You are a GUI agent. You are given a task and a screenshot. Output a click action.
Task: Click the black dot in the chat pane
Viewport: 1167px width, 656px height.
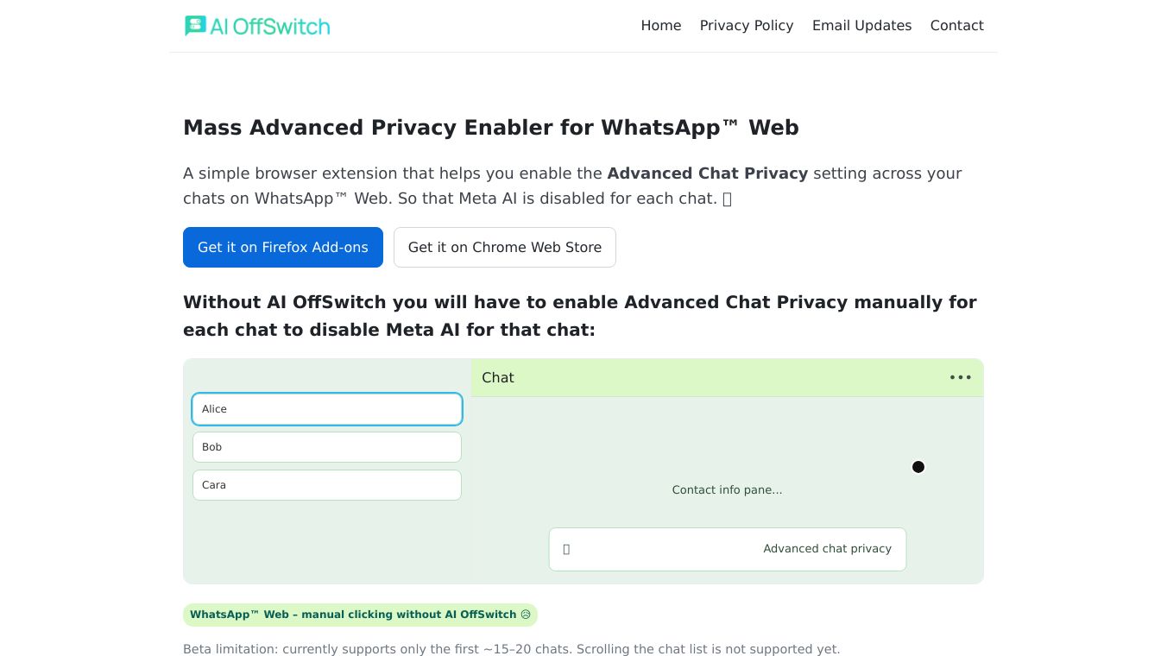[918, 467]
